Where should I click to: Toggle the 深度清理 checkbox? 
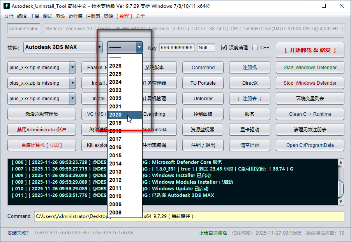click(x=224, y=47)
